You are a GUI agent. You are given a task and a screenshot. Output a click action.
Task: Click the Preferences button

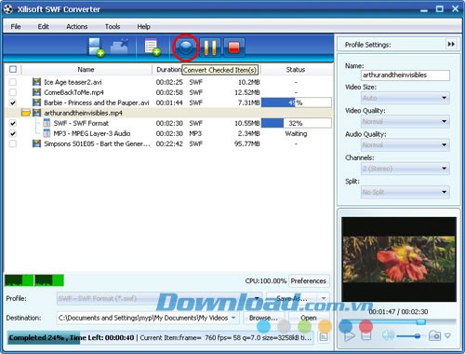pos(309,281)
